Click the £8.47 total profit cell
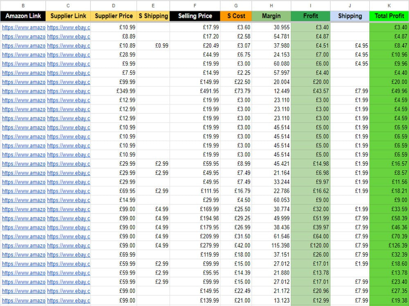This screenshot has width=409, height=306. 389,46
